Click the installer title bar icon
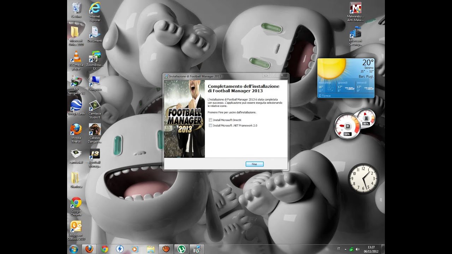This screenshot has height=254, width=452. click(x=166, y=76)
